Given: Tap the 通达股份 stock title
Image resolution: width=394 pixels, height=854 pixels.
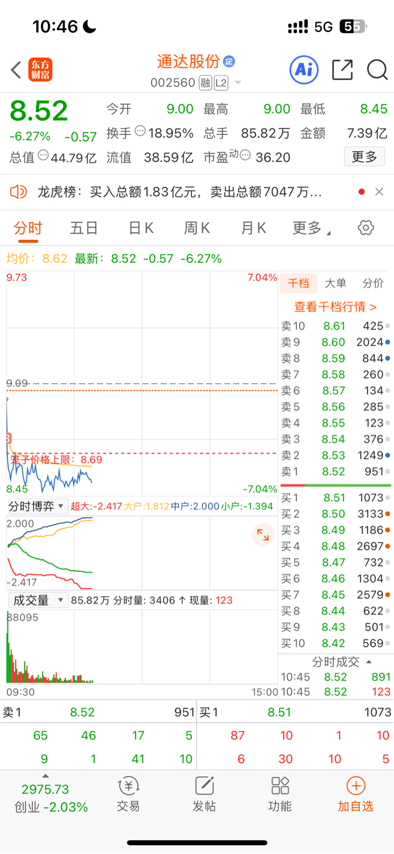Looking at the screenshot, I should click(x=188, y=62).
